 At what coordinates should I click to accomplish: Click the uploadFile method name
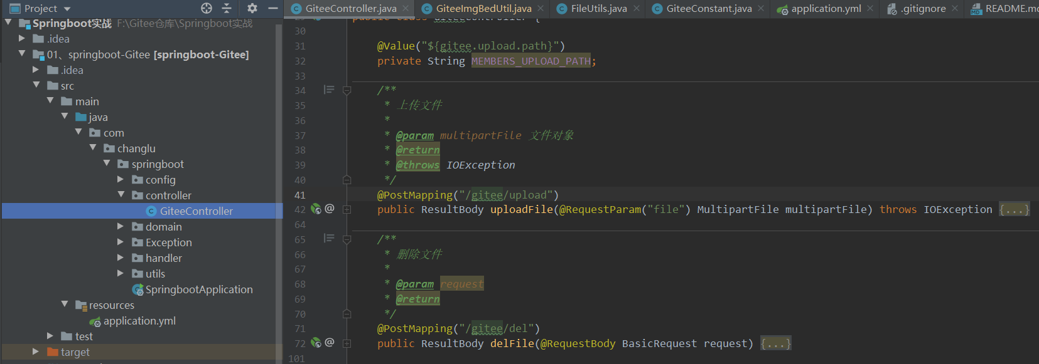(522, 209)
